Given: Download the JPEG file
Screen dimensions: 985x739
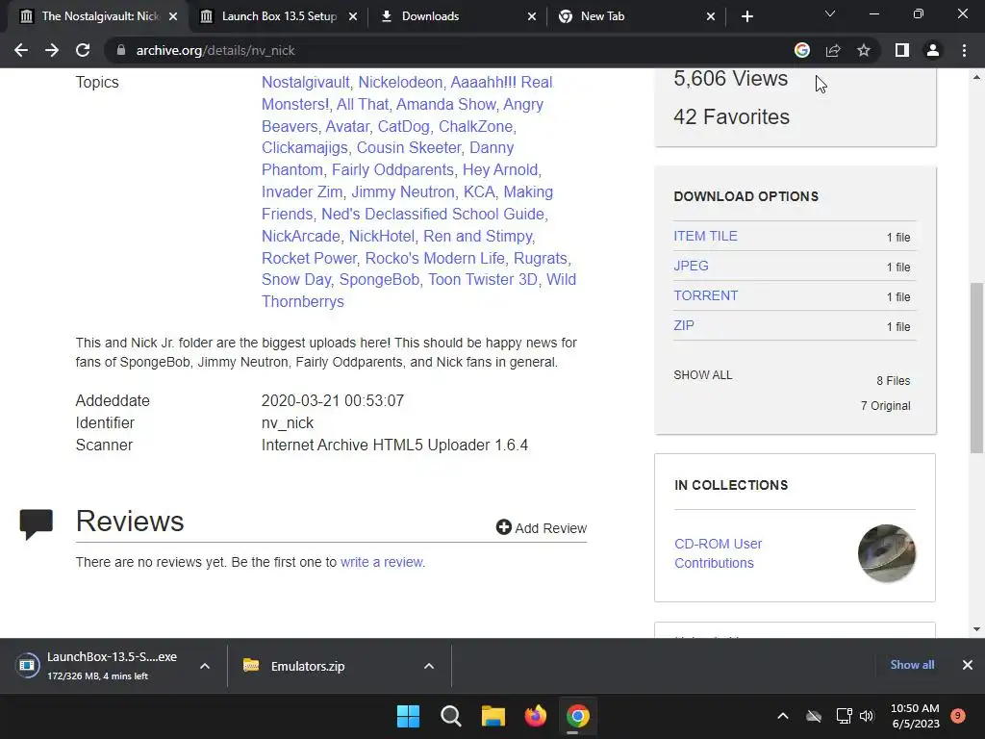Looking at the screenshot, I should click(691, 266).
